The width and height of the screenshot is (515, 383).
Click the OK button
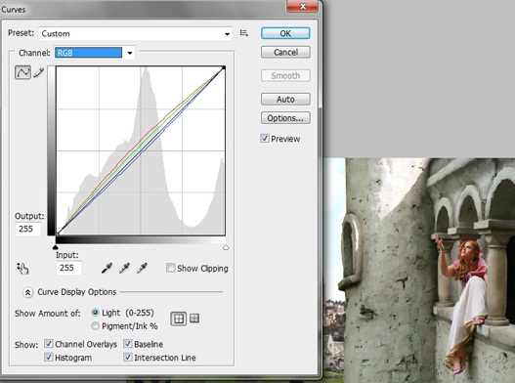(x=285, y=33)
